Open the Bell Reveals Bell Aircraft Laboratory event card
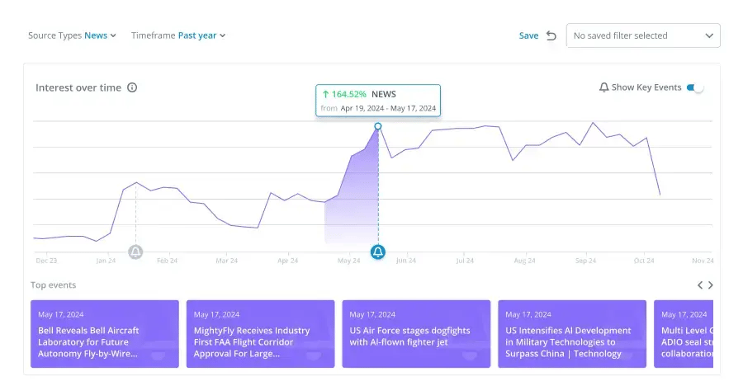 click(x=105, y=334)
